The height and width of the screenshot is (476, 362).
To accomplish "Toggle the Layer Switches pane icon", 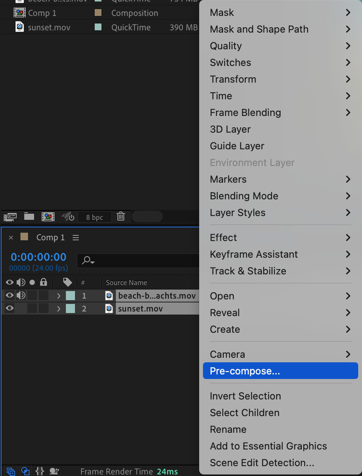I will (x=11, y=471).
